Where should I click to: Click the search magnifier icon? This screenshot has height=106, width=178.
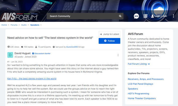coord(120,16)
